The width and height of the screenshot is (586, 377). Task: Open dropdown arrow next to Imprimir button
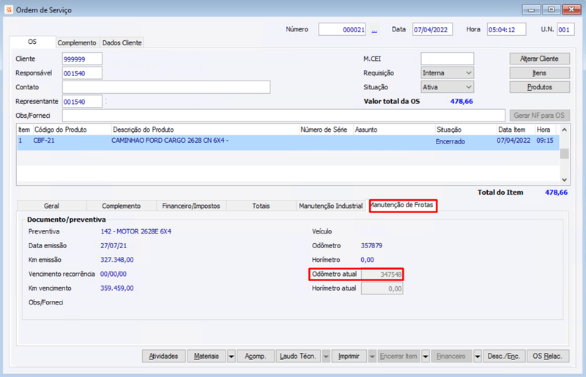(372, 357)
